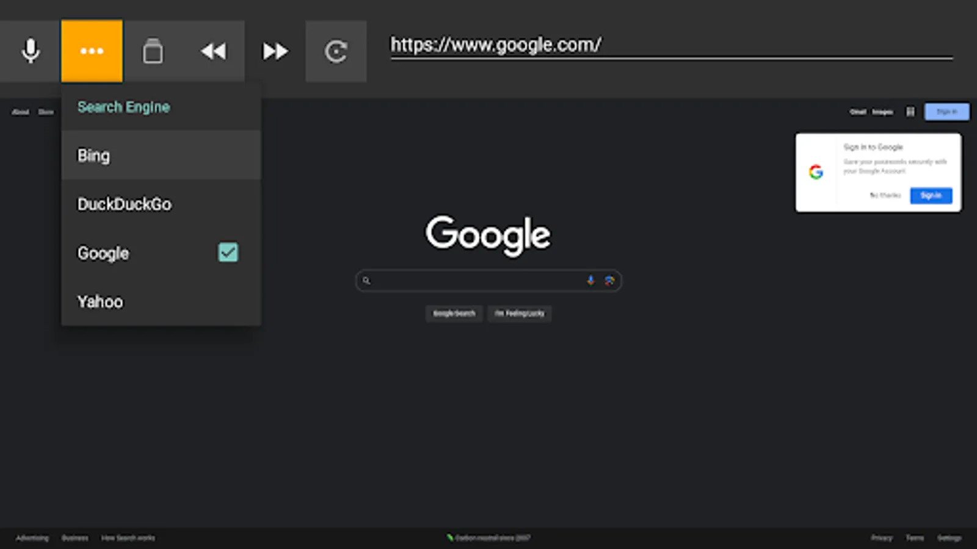Click the Google logo on the page
This screenshot has height=549, width=977.
click(488, 235)
